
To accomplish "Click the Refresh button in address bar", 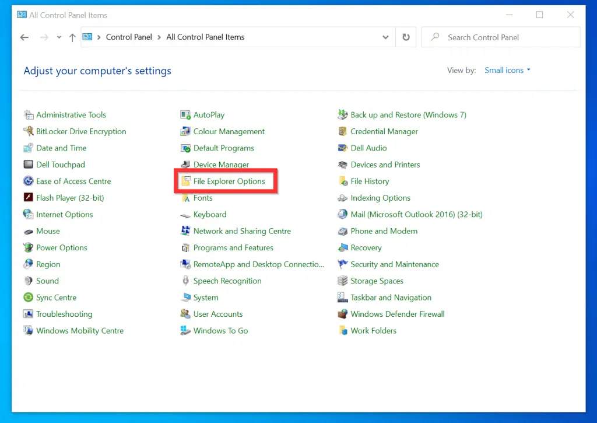I will 406,37.
